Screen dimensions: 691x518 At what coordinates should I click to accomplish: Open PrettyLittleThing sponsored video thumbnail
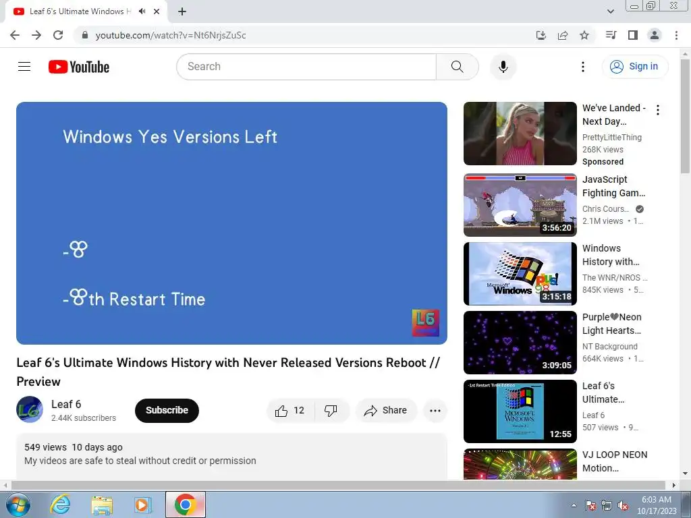click(520, 134)
